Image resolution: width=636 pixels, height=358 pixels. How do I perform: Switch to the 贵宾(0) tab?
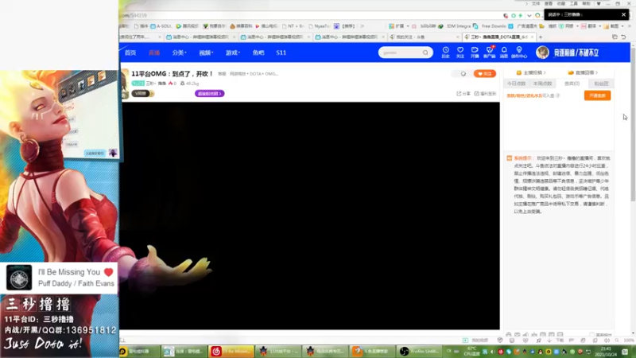point(572,84)
